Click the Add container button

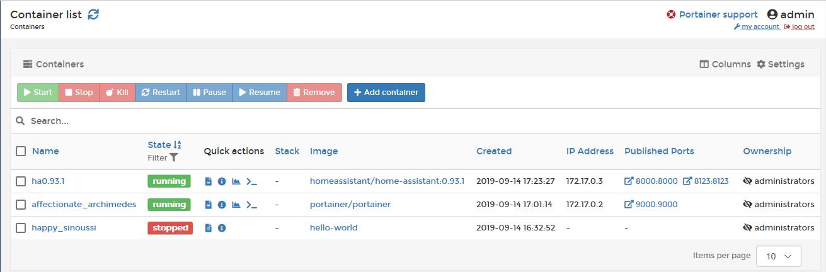click(386, 93)
